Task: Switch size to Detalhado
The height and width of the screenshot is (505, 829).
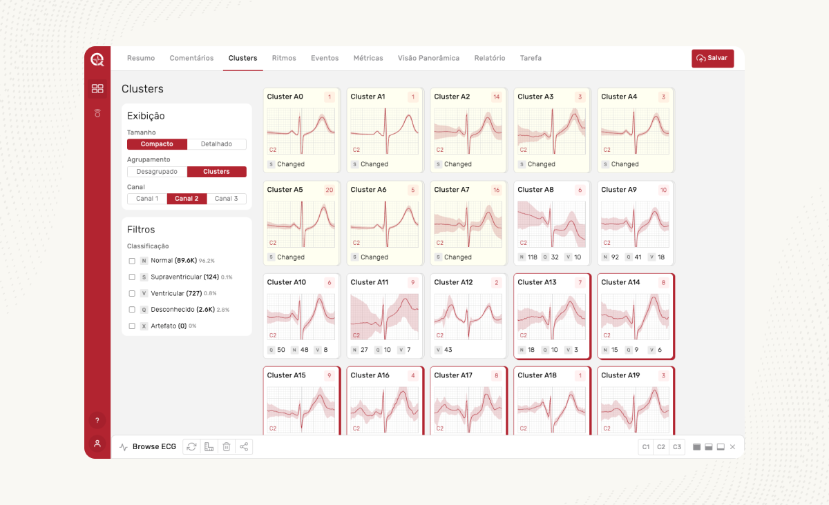Action: (x=216, y=144)
